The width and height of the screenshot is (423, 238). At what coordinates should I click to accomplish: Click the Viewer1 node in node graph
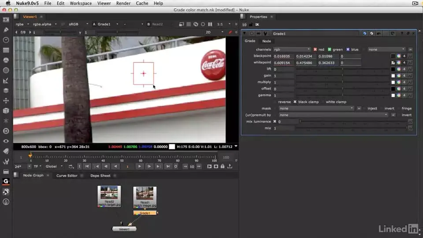[124, 229]
